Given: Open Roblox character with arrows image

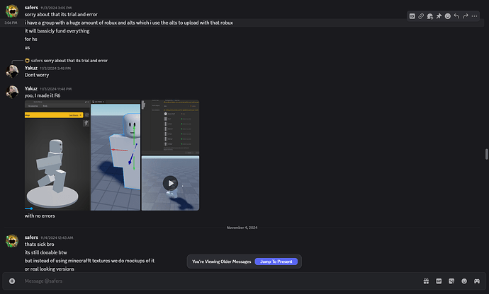Looking at the screenshot, I should 116,155.
